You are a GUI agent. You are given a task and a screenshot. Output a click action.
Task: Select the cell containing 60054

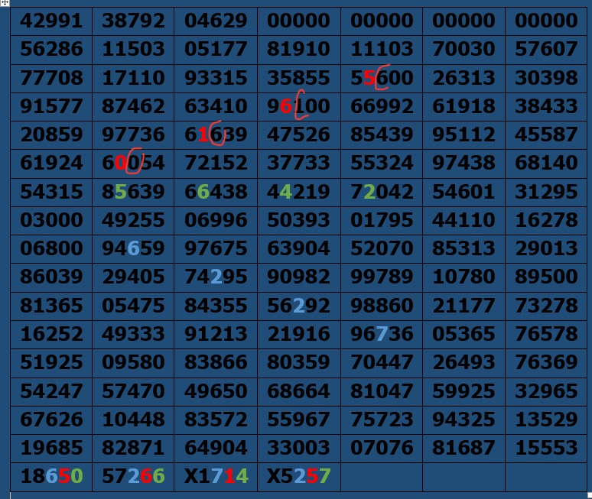click(133, 164)
